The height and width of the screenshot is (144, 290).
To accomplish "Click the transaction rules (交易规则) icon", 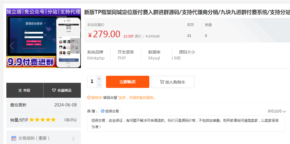I will 14,139.
